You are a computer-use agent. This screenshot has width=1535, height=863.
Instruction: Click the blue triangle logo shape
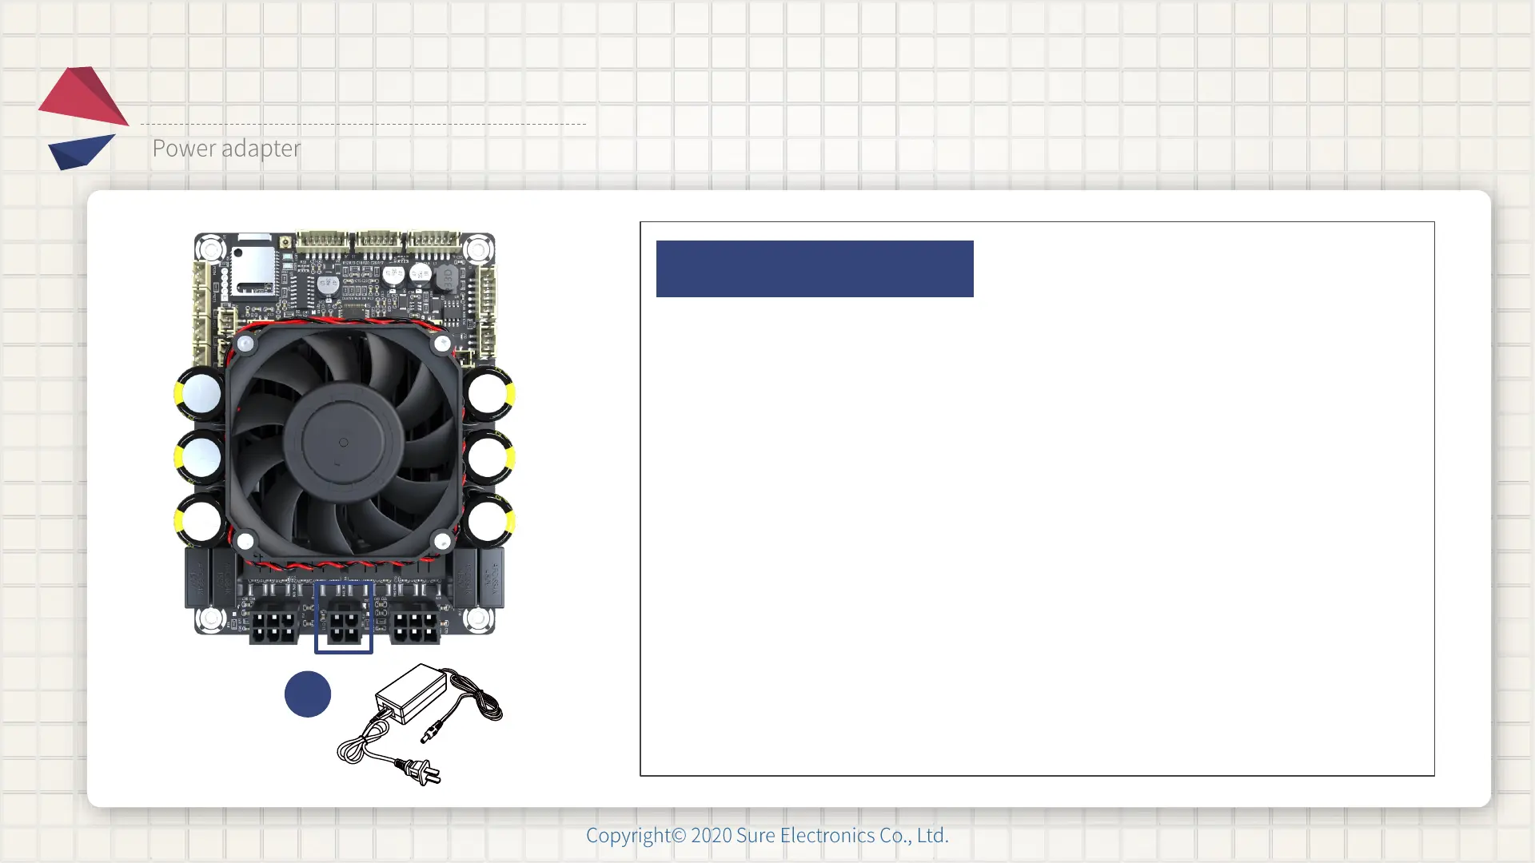click(78, 151)
